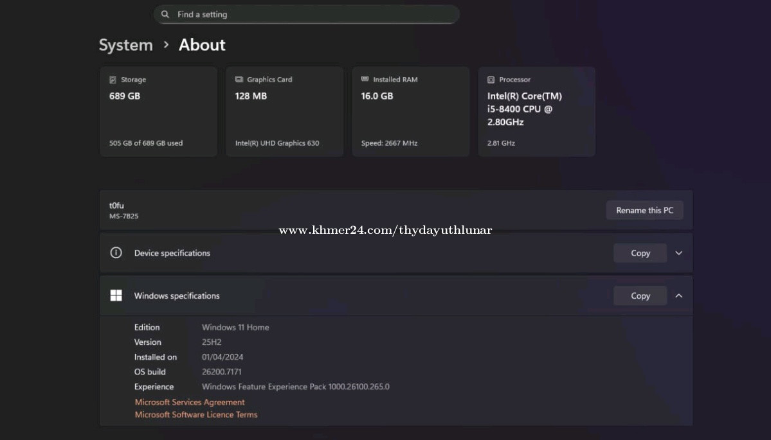This screenshot has width=771, height=440.
Task: Click the Processor chip icon
Action: pos(491,80)
